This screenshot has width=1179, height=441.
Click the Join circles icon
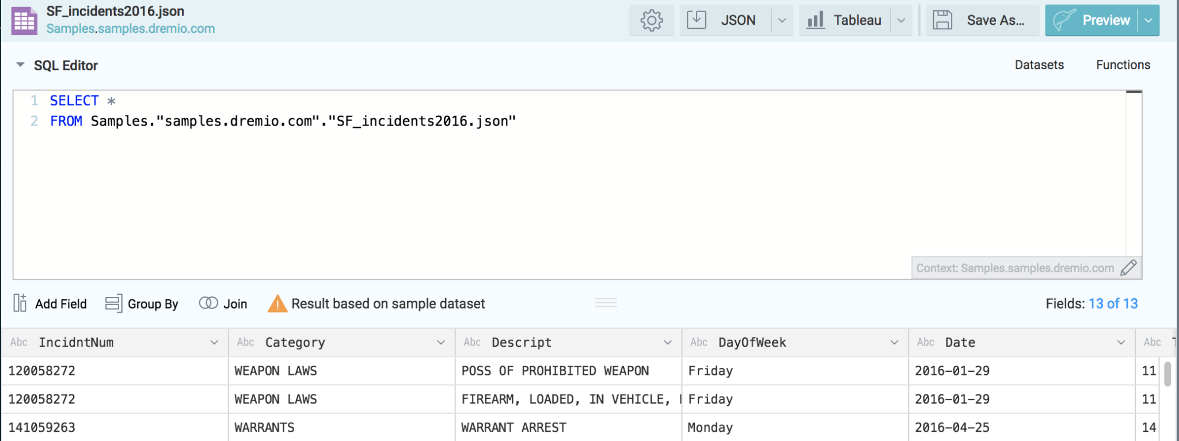tap(208, 303)
